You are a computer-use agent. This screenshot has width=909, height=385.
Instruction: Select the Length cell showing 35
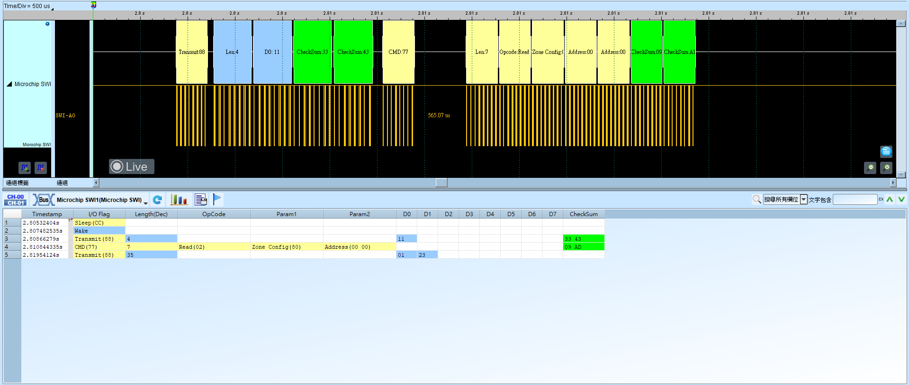[x=151, y=255]
